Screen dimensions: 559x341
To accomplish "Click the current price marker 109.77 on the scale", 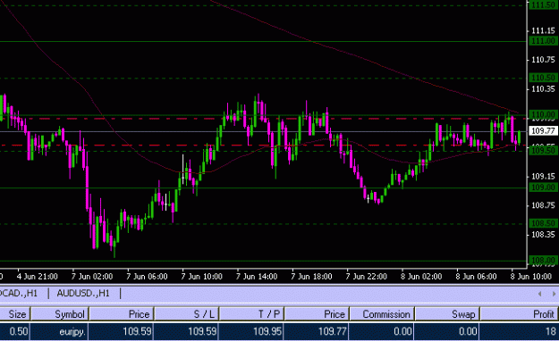I will coord(543,131).
